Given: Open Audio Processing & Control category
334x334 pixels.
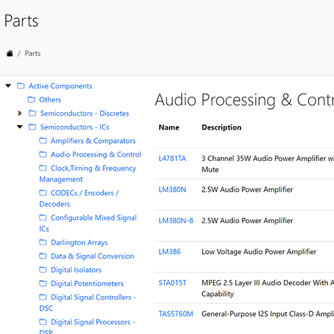Looking at the screenshot, I should pyautogui.click(x=96, y=154).
